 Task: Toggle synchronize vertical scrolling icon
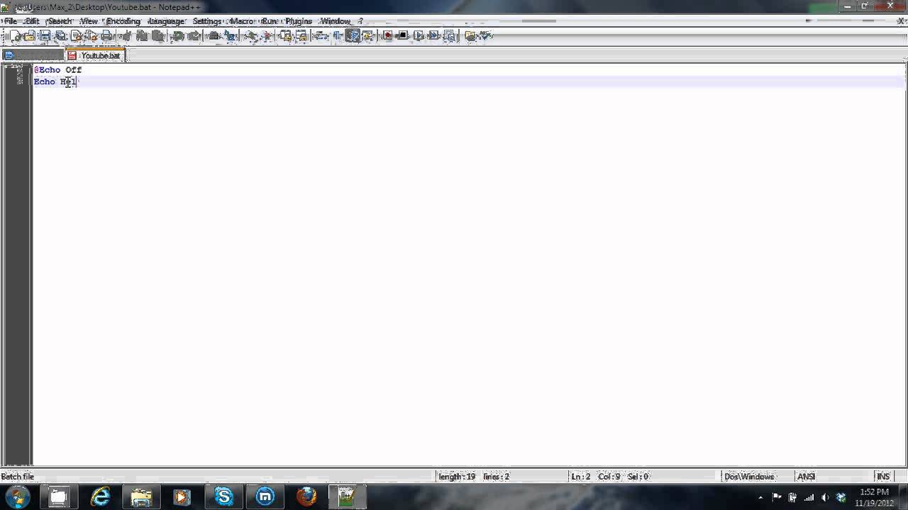click(x=286, y=35)
